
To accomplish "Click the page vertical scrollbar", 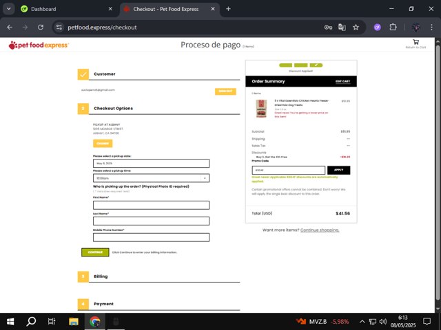I will point(438,174).
